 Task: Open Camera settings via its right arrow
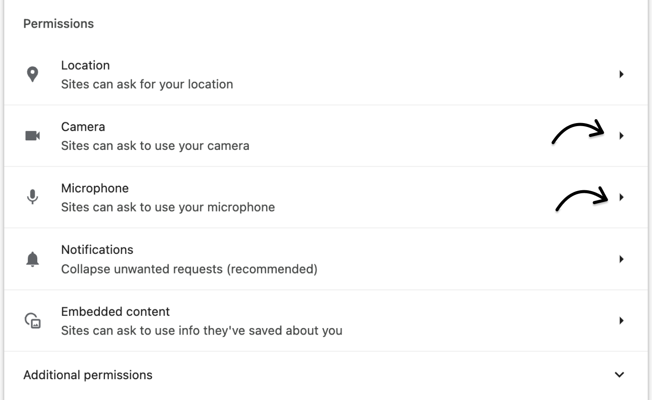point(622,136)
